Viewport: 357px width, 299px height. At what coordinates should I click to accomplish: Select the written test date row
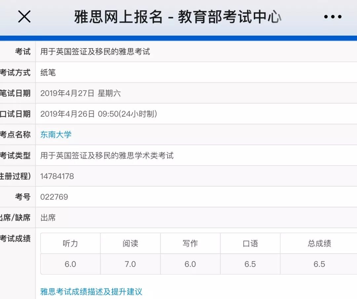point(81,93)
